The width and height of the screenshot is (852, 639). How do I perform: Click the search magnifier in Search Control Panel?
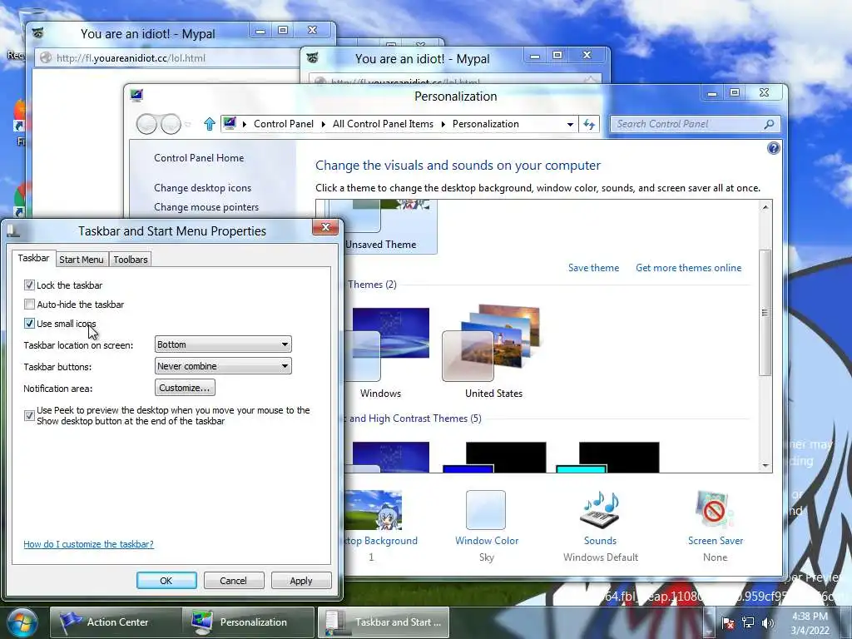769,125
